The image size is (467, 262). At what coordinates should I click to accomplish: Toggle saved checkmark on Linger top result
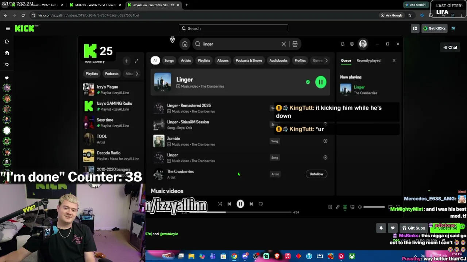[x=308, y=82]
